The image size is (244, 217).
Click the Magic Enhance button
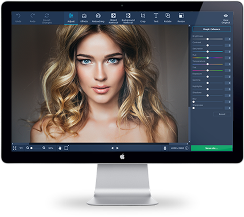click(212, 29)
